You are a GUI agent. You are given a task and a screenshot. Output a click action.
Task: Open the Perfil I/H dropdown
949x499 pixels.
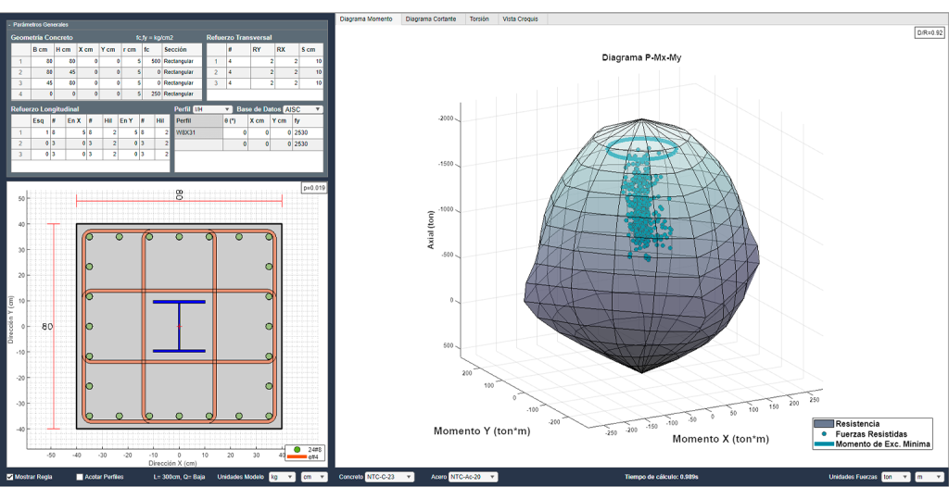[x=212, y=109]
